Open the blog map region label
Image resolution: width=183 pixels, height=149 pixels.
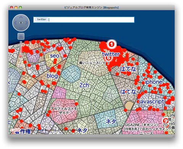(x=52, y=76)
